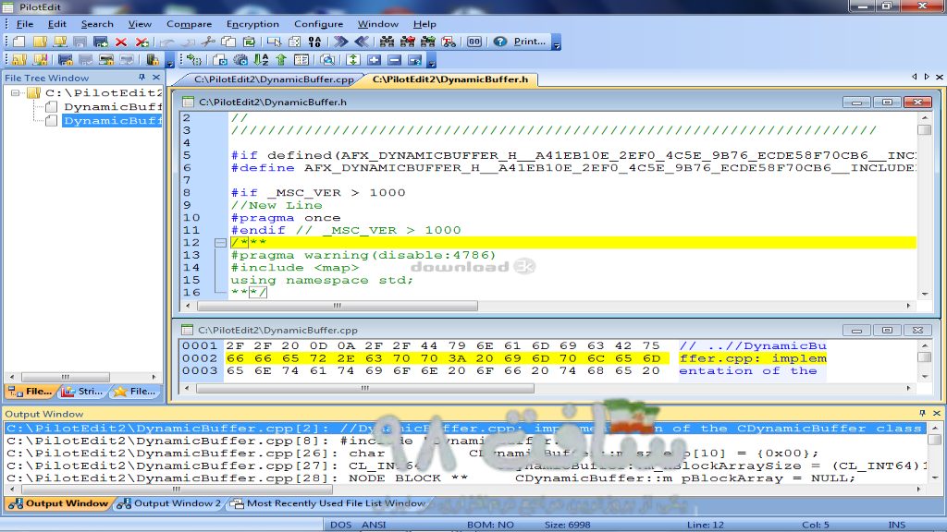Select the DynamicBuffer.h document tab
The width and height of the screenshot is (947, 532).
(450, 79)
